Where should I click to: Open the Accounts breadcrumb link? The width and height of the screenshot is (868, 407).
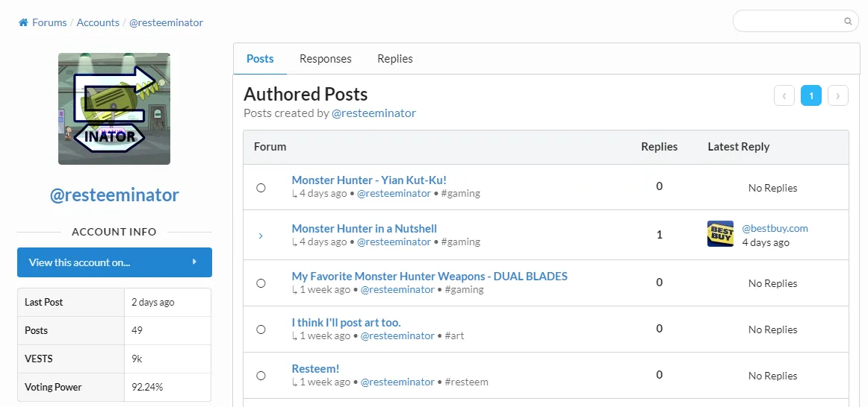(x=98, y=22)
